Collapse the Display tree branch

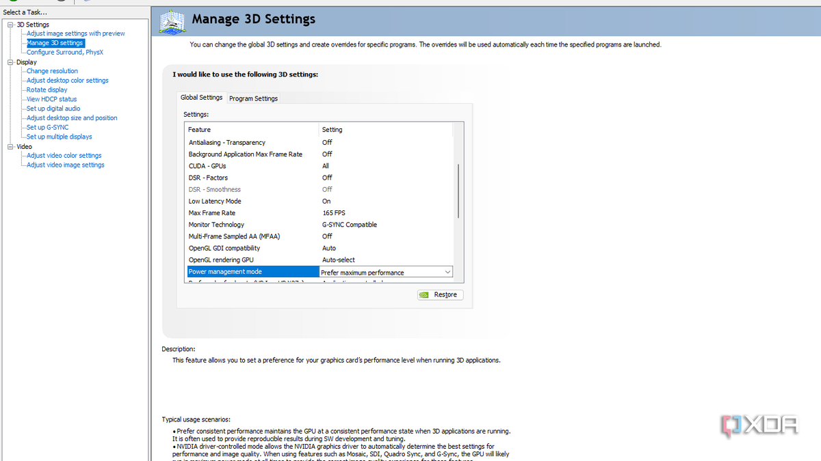click(x=10, y=61)
